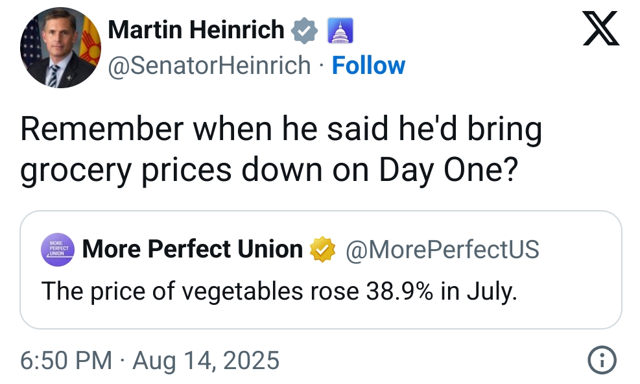
Task: Click the More Perfect Union purple avatar
Action: click(x=59, y=249)
